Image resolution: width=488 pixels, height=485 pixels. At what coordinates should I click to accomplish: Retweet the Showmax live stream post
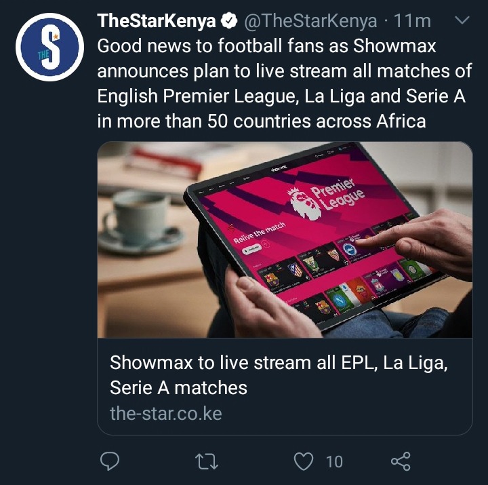(206, 461)
